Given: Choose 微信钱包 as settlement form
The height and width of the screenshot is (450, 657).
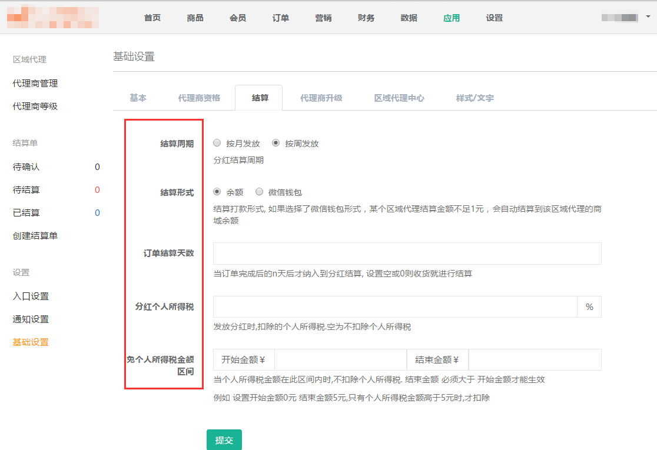Looking at the screenshot, I should pos(260,192).
